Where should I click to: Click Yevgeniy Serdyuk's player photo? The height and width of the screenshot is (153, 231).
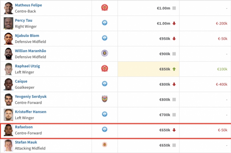pos(8,99)
